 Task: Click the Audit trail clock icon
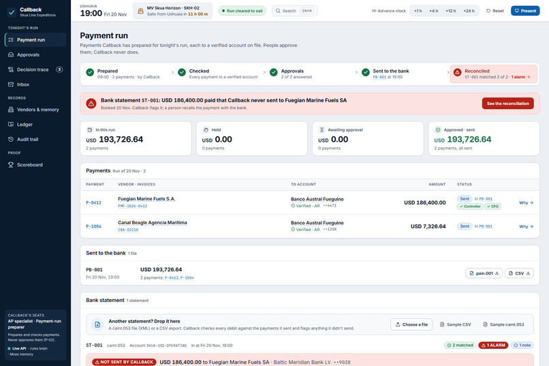11,140
